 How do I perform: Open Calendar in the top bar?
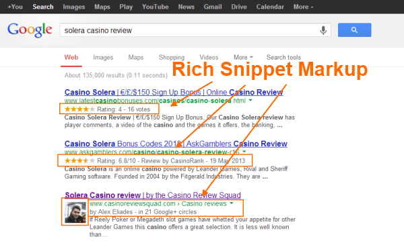coord(270,7)
